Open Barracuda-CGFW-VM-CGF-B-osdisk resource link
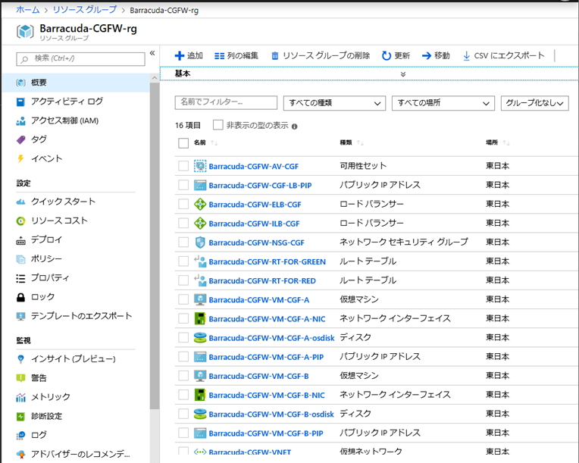This screenshot has width=579, height=463. [x=271, y=415]
